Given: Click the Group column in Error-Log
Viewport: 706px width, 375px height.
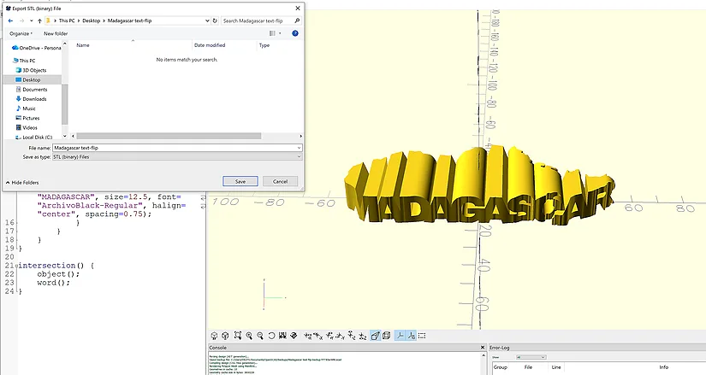Looking at the screenshot, I should (501, 367).
